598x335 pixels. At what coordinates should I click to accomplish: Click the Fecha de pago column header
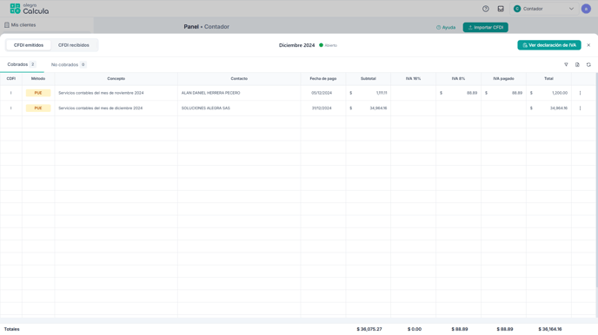coord(323,78)
